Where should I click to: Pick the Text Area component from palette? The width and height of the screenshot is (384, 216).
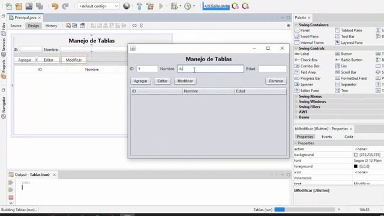pyautogui.click(x=305, y=72)
